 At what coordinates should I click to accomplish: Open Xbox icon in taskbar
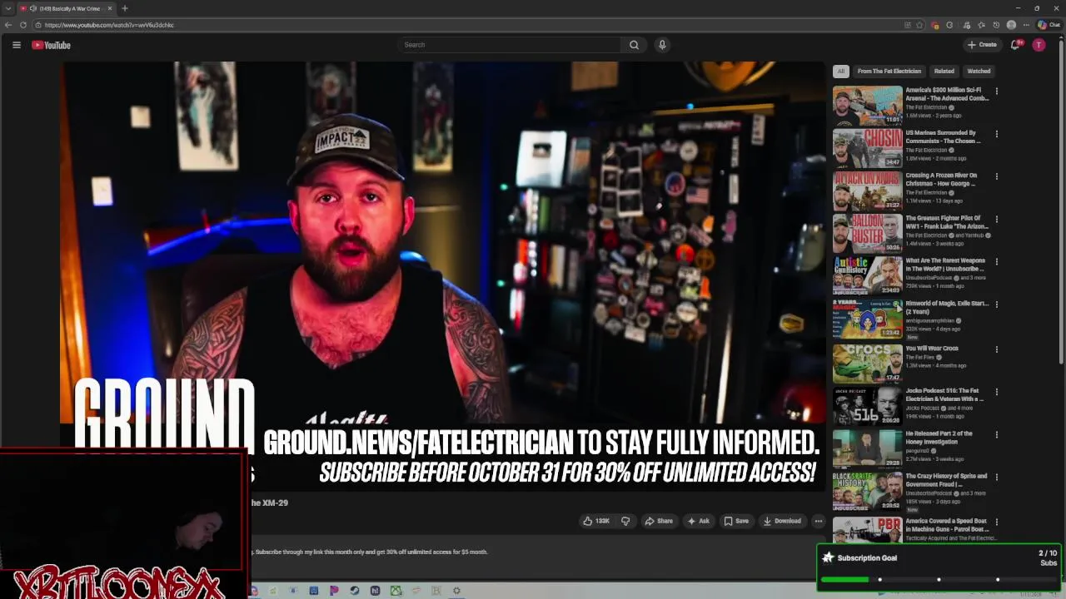tap(396, 591)
